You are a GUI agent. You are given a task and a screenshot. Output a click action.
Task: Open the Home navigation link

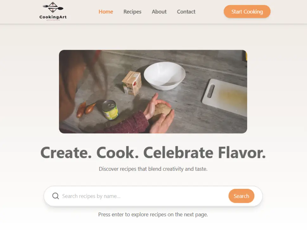(106, 12)
